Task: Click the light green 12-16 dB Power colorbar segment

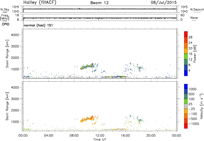Action: (186, 56)
